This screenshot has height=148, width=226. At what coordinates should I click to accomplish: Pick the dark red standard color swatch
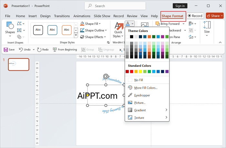pyautogui.click(x=127, y=72)
